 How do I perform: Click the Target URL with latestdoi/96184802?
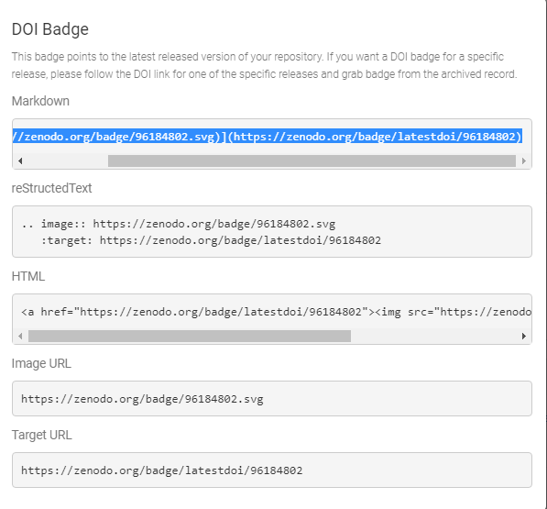coord(162,470)
